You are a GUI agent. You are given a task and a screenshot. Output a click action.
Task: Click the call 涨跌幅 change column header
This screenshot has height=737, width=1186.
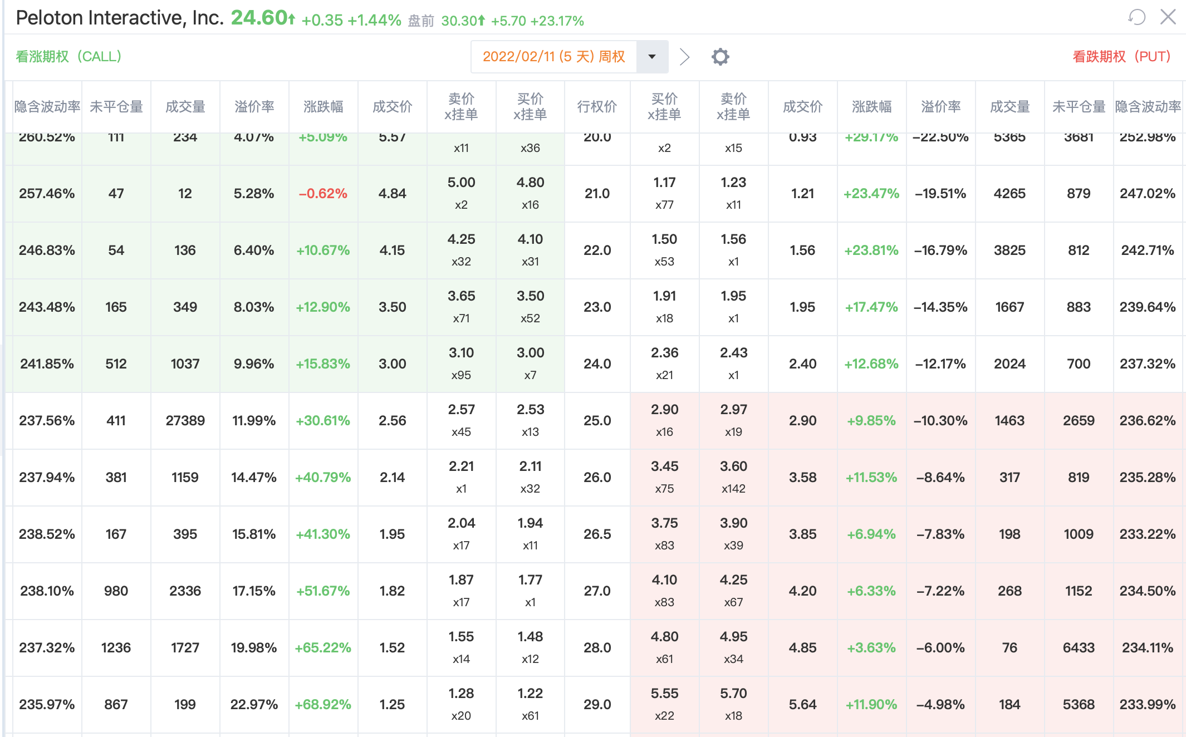(x=323, y=106)
